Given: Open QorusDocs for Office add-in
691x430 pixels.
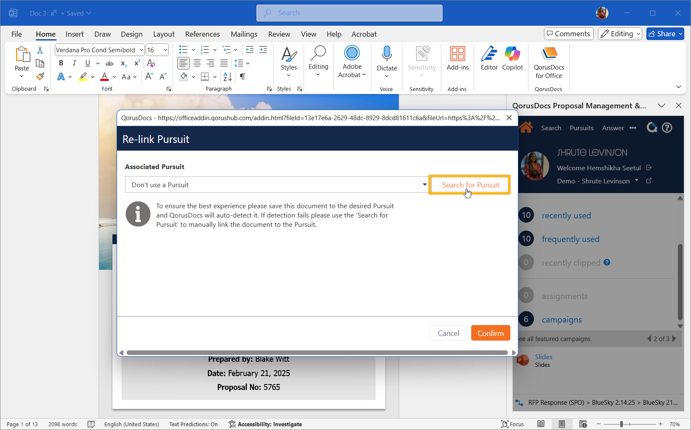Looking at the screenshot, I should coord(549,63).
